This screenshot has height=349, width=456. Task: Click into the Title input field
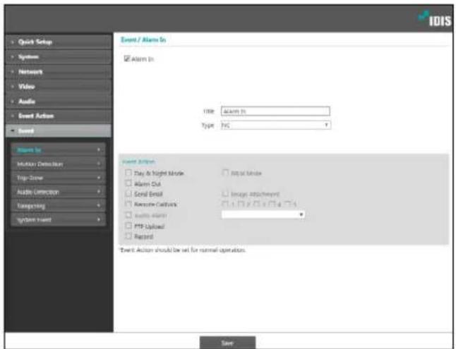[x=275, y=111]
